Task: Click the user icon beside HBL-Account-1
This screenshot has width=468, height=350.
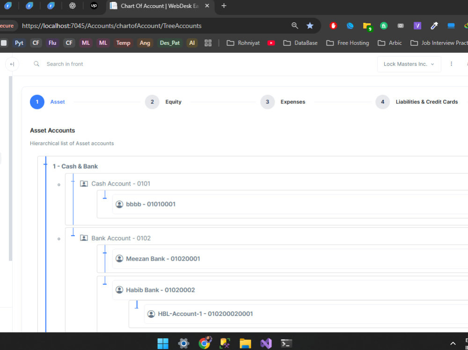Action: (x=151, y=314)
